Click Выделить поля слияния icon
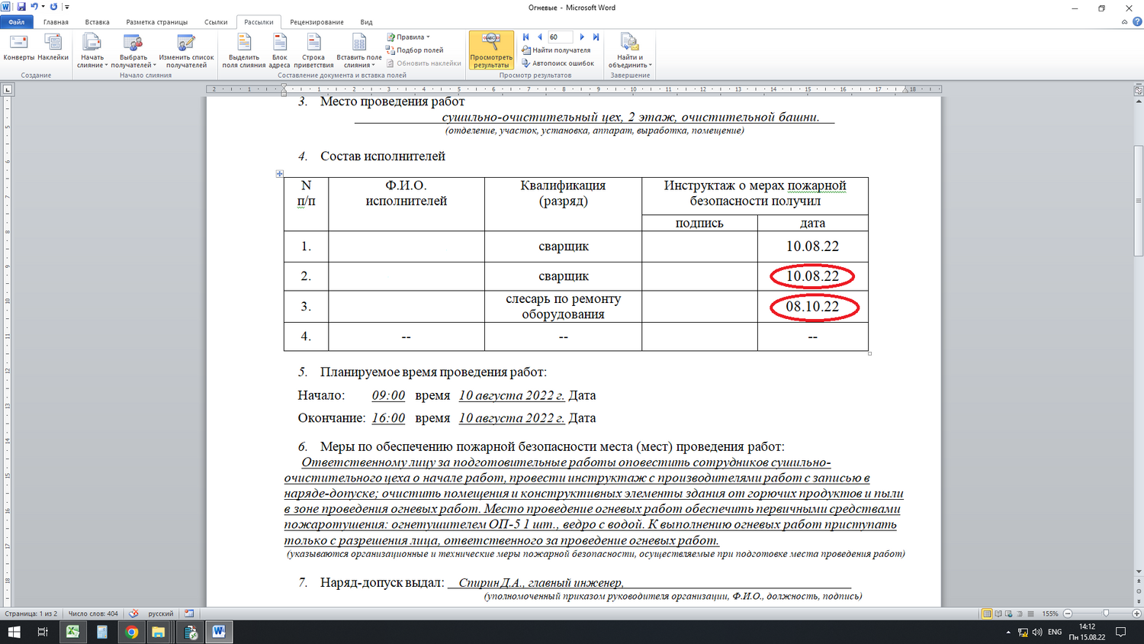This screenshot has width=1144, height=644. click(244, 51)
